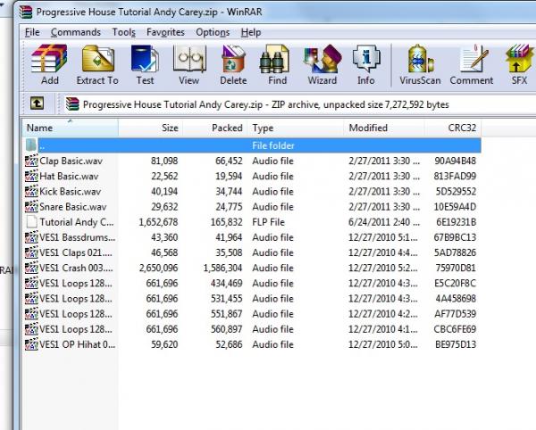Sort files by the Name column
Screen dimensions: 536x430
(71, 128)
